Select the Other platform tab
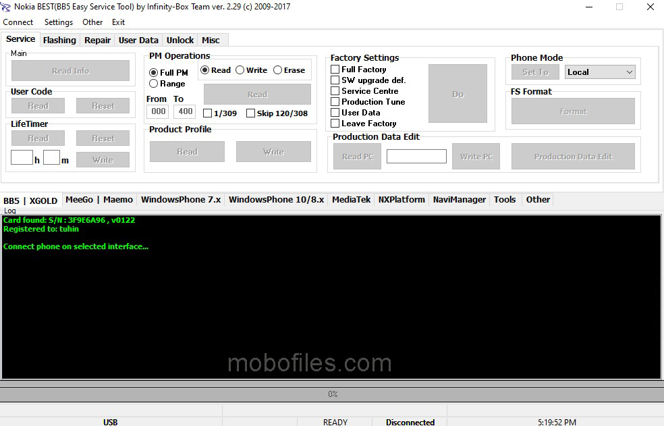The image size is (664, 426). (x=538, y=200)
